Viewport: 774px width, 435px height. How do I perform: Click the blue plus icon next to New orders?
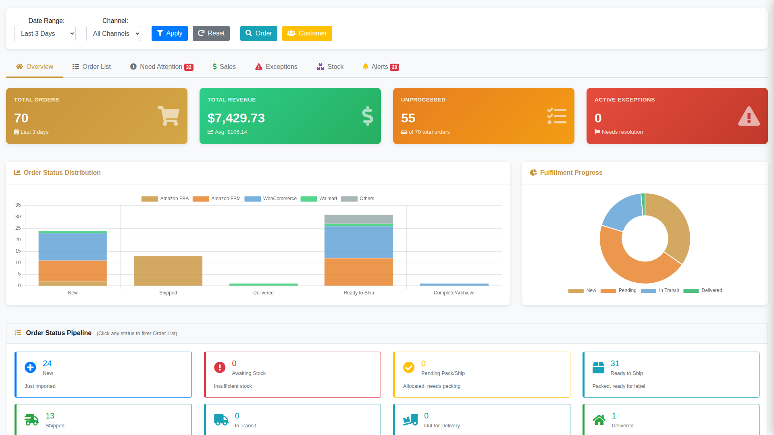click(x=30, y=367)
